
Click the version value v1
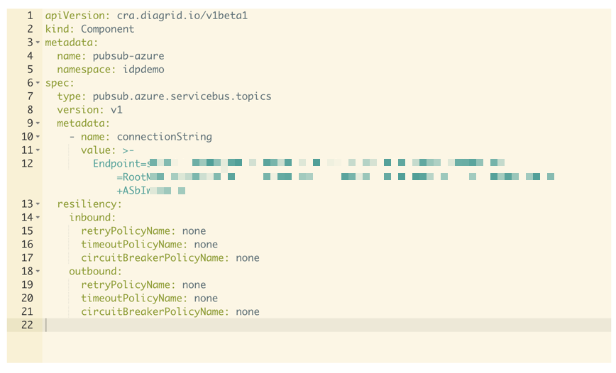coord(116,110)
